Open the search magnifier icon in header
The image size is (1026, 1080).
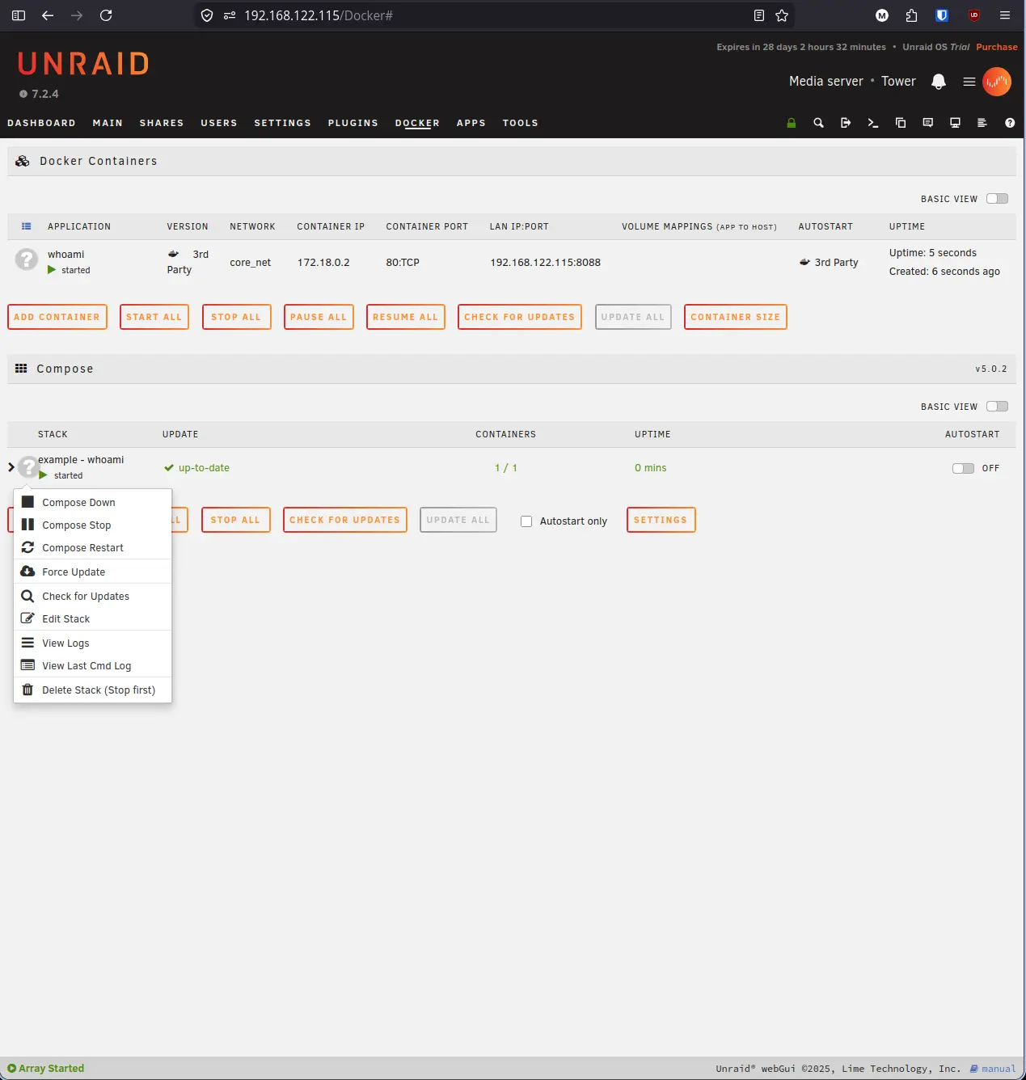tap(818, 123)
